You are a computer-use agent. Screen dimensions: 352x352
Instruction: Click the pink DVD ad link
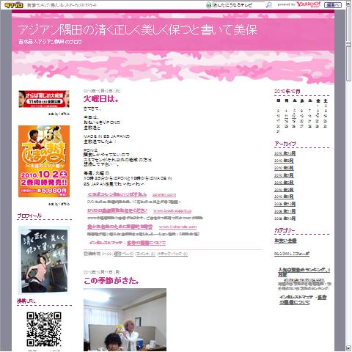click(117, 210)
